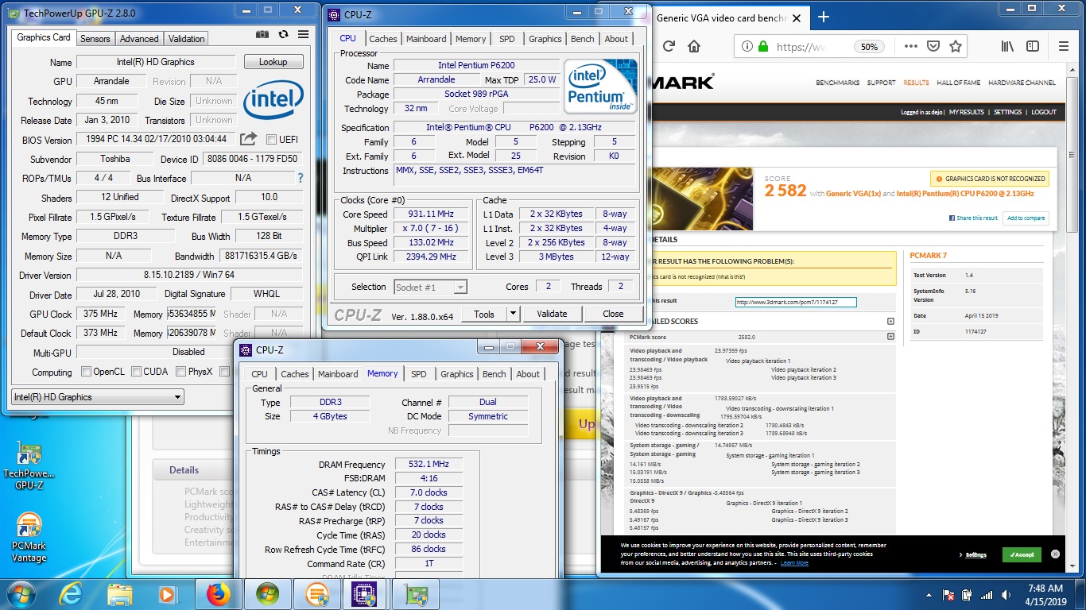Image resolution: width=1086 pixels, height=610 pixels.
Task: Switch to the Sensors tab in GPU-Z
Action: click(95, 38)
